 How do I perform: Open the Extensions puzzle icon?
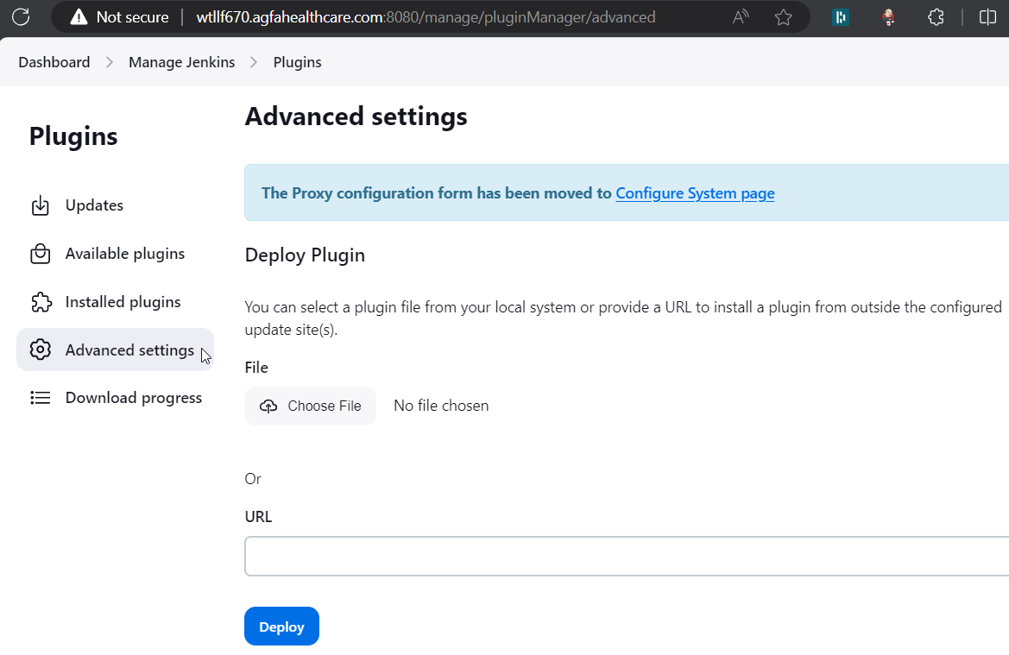coord(936,16)
